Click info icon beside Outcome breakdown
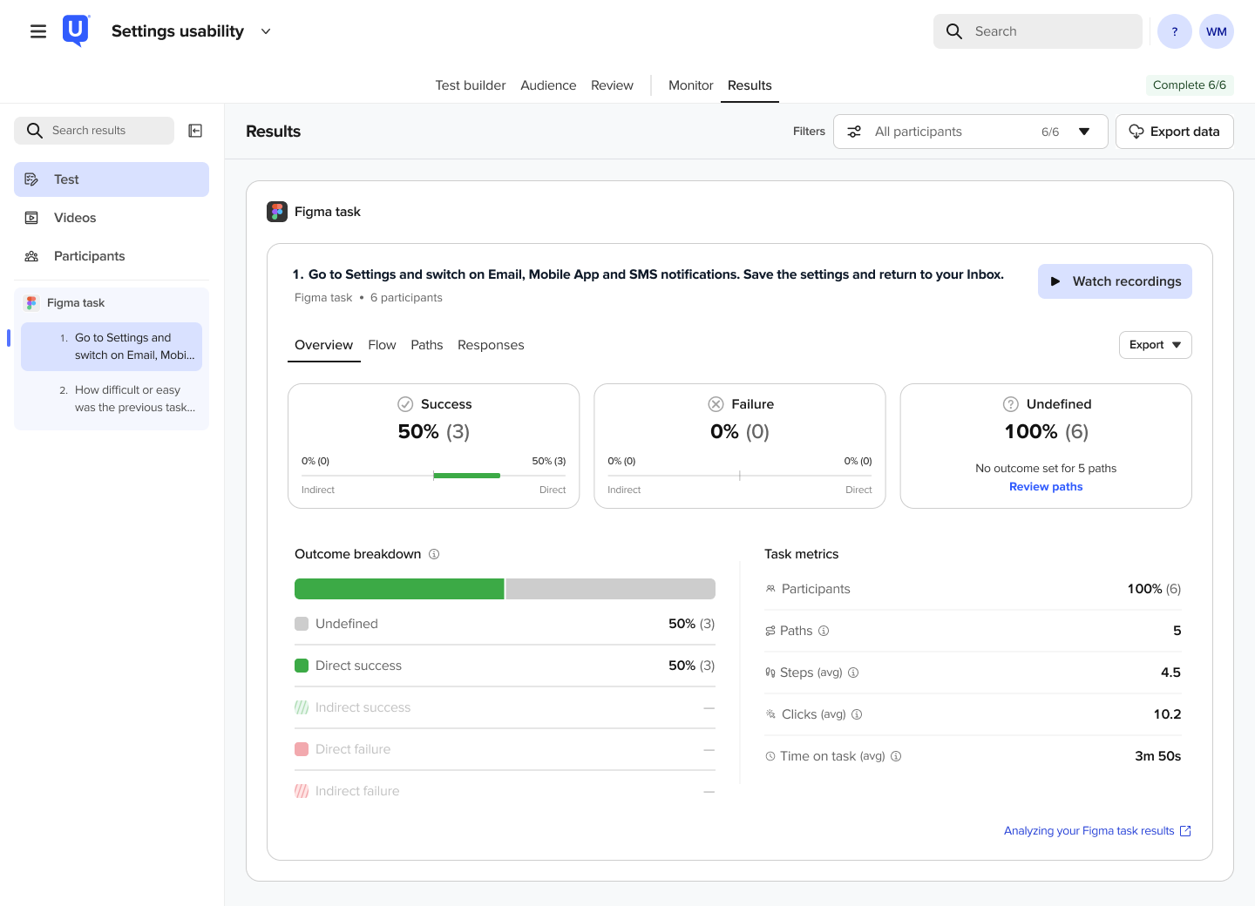Viewport: 1255px width, 906px height. pyautogui.click(x=434, y=554)
